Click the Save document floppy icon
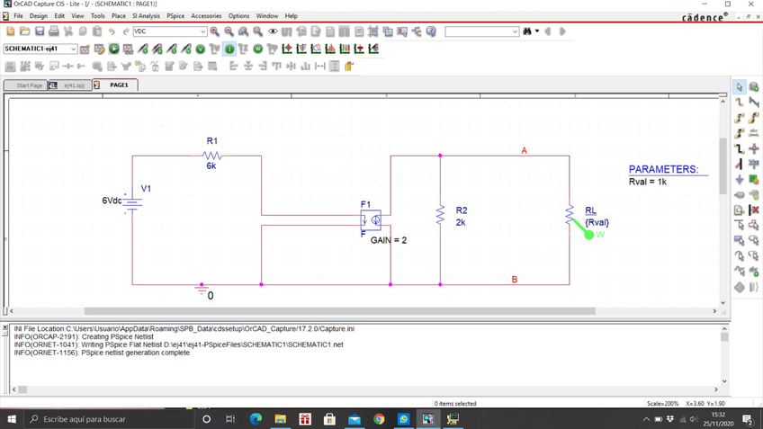Image resolution: width=763 pixels, height=429 pixels. click(x=40, y=31)
